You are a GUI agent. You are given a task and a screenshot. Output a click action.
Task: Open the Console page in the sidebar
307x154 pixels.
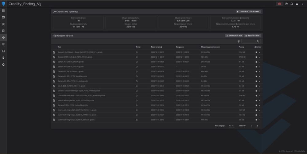[x=3, y=17]
